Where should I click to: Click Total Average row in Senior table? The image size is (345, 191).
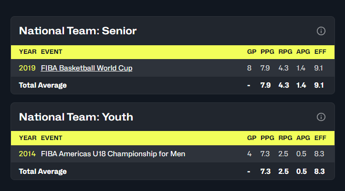(173, 85)
